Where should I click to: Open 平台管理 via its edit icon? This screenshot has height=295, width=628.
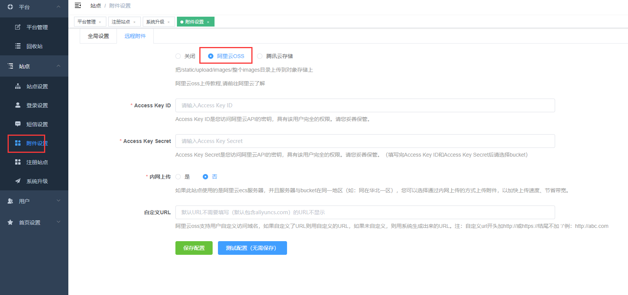[18, 27]
